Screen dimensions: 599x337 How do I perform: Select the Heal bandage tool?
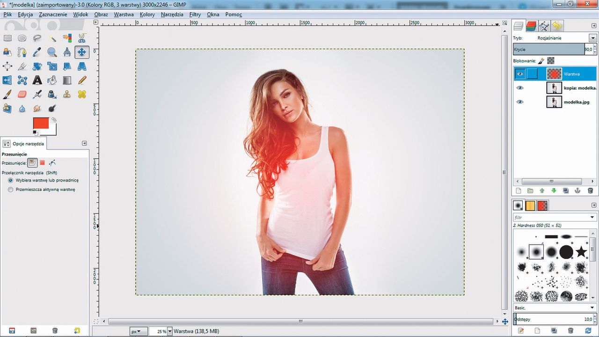click(82, 95)
